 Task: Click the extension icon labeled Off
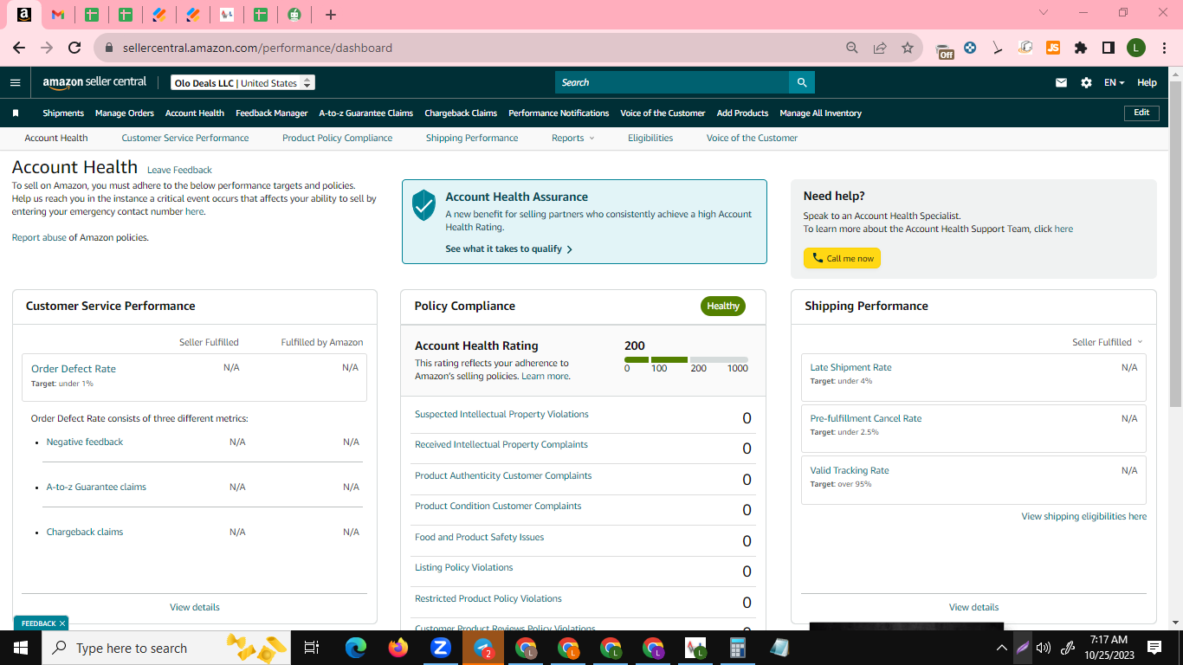point(946,49)
